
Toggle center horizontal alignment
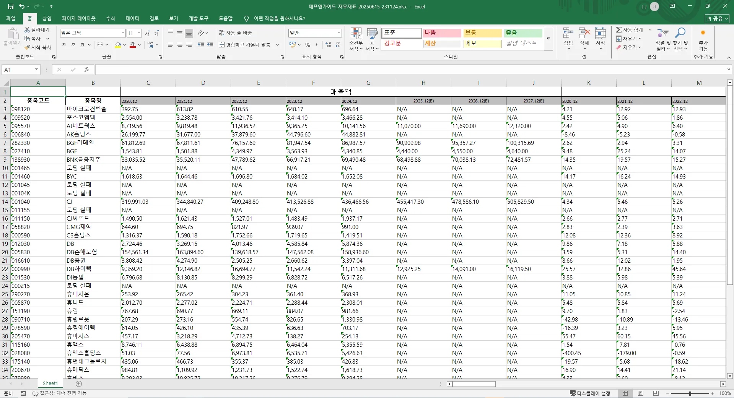coord(180,45)
